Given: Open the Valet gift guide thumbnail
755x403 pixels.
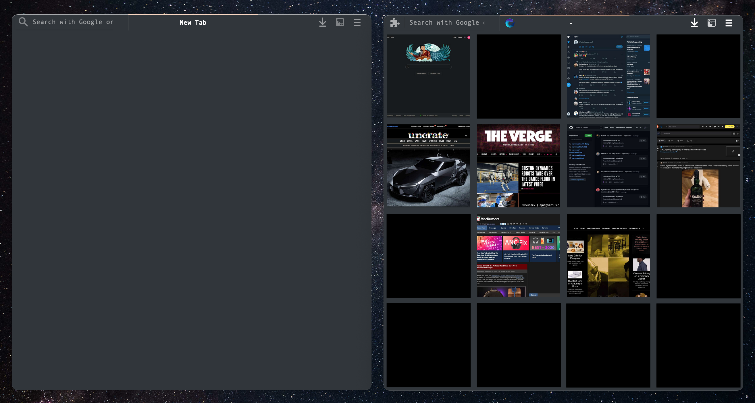Looking at the screenshot, I should click(608, 256).
